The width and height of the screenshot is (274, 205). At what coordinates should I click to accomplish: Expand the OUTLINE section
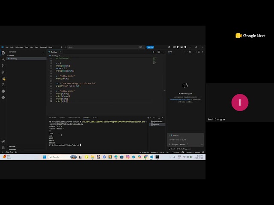(x=12, y=146)
